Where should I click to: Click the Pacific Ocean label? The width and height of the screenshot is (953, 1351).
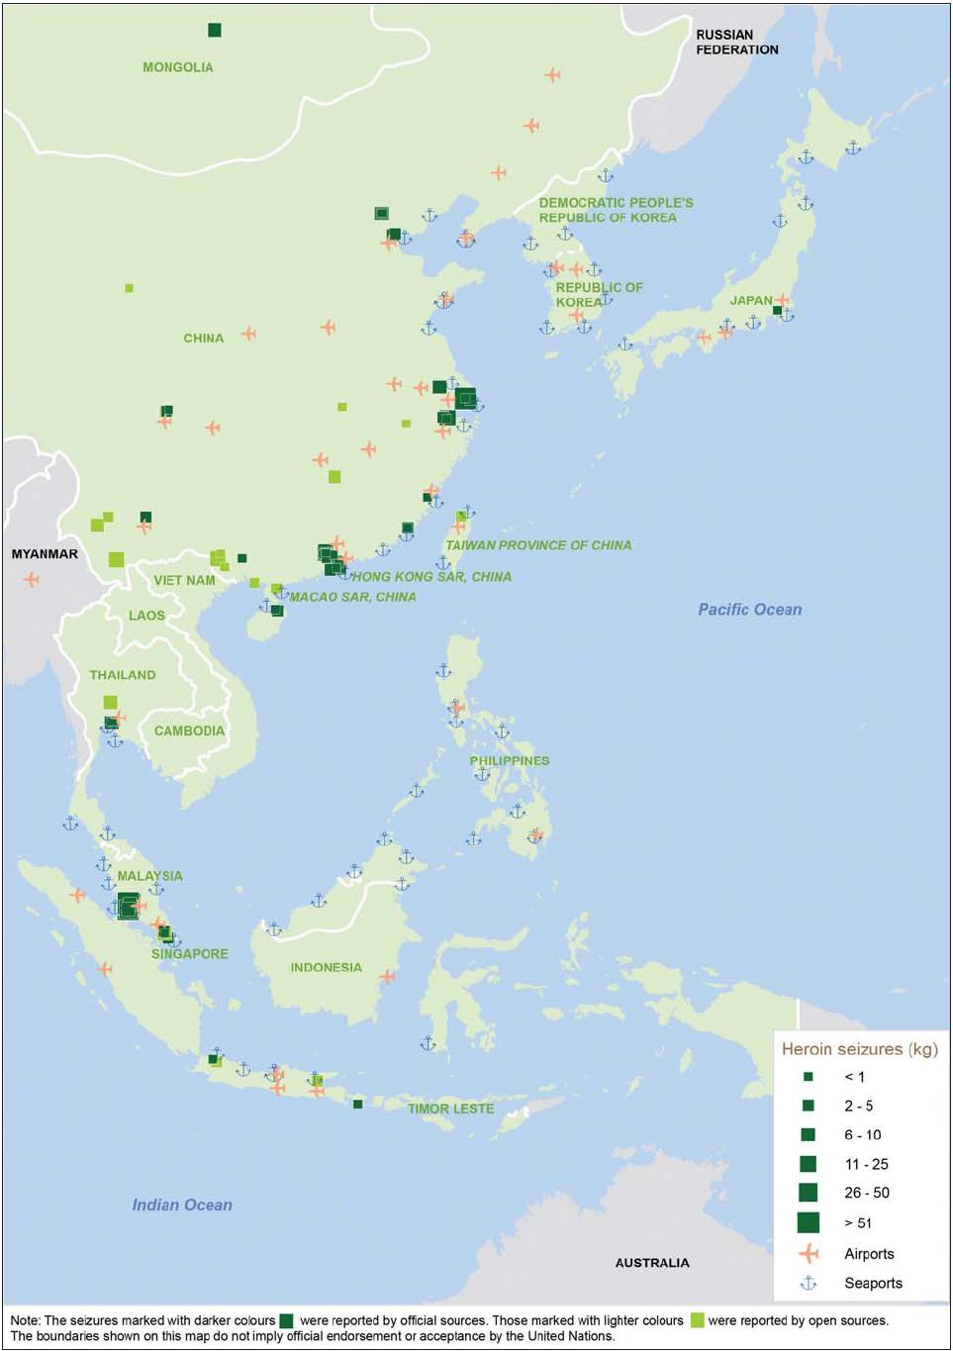750,610
